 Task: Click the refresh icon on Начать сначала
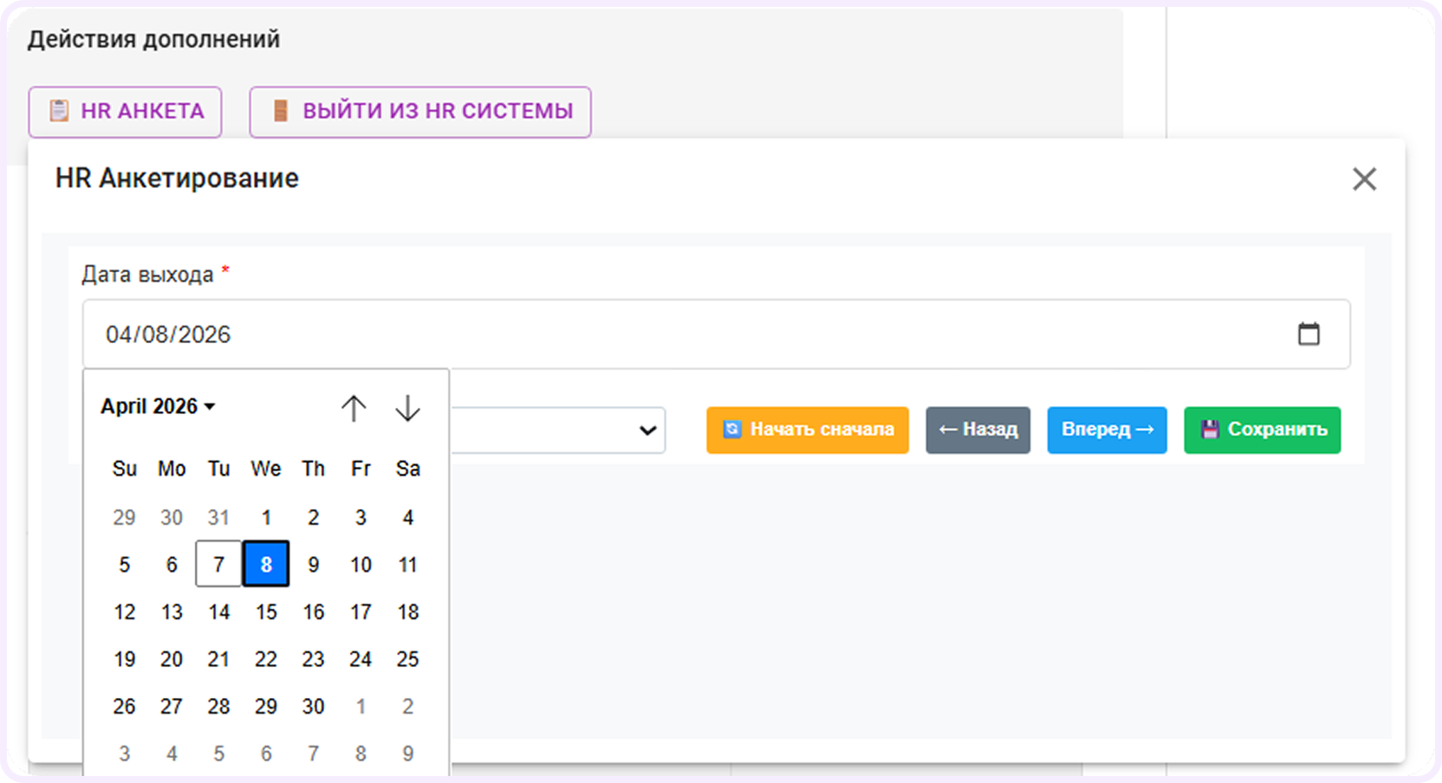[x=732, y=430]
